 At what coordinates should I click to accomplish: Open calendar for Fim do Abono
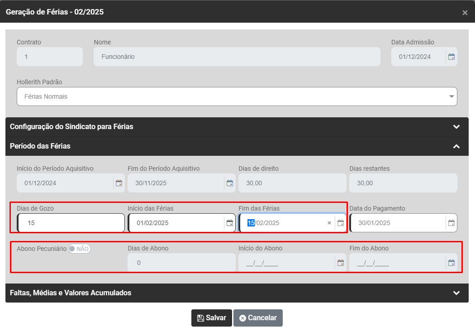click(451, 263)
